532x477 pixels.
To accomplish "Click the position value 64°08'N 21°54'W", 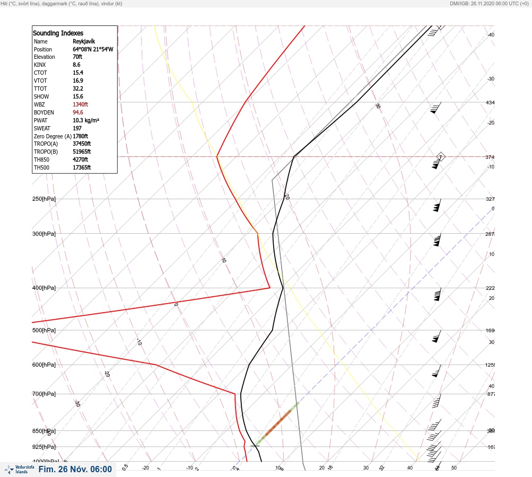I will (93, 49).
